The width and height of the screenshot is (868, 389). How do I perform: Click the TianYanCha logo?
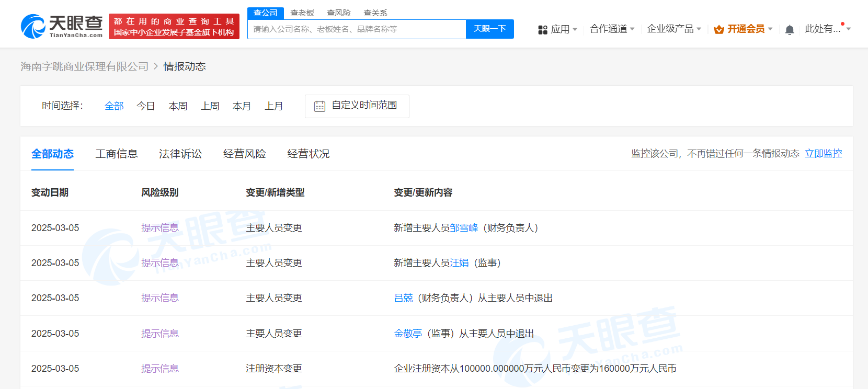[x=62, y=26]
